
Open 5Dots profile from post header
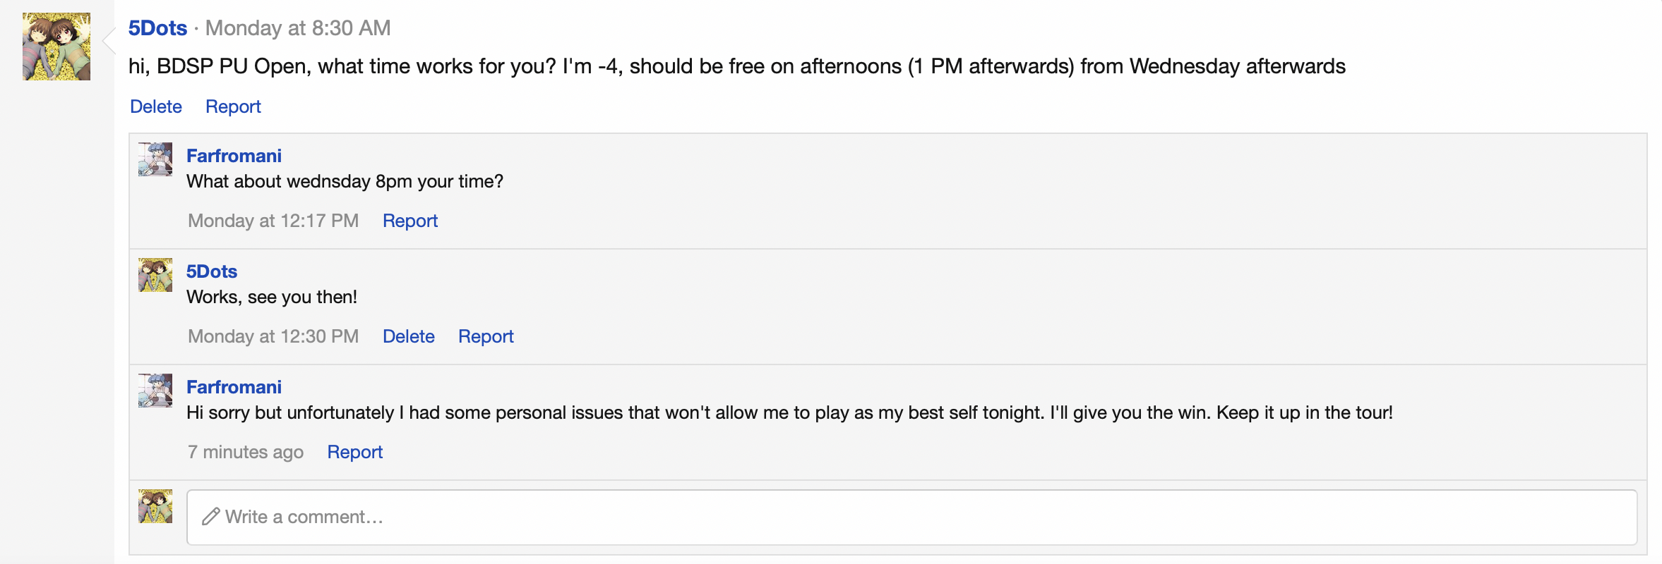click(x=157, y=28)
